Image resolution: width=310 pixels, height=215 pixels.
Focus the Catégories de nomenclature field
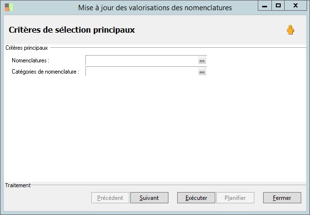(x=142, y=72)
